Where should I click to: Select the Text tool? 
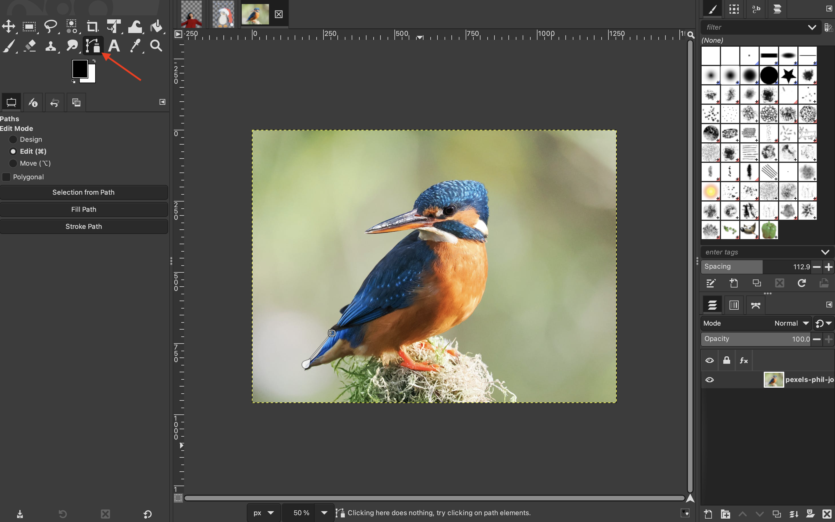pos(114,46)
